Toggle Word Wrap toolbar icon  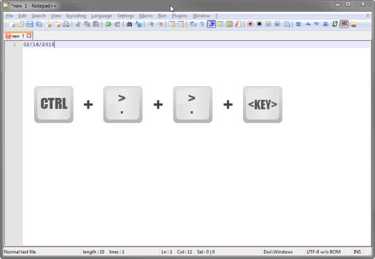(x=193, y=24)
